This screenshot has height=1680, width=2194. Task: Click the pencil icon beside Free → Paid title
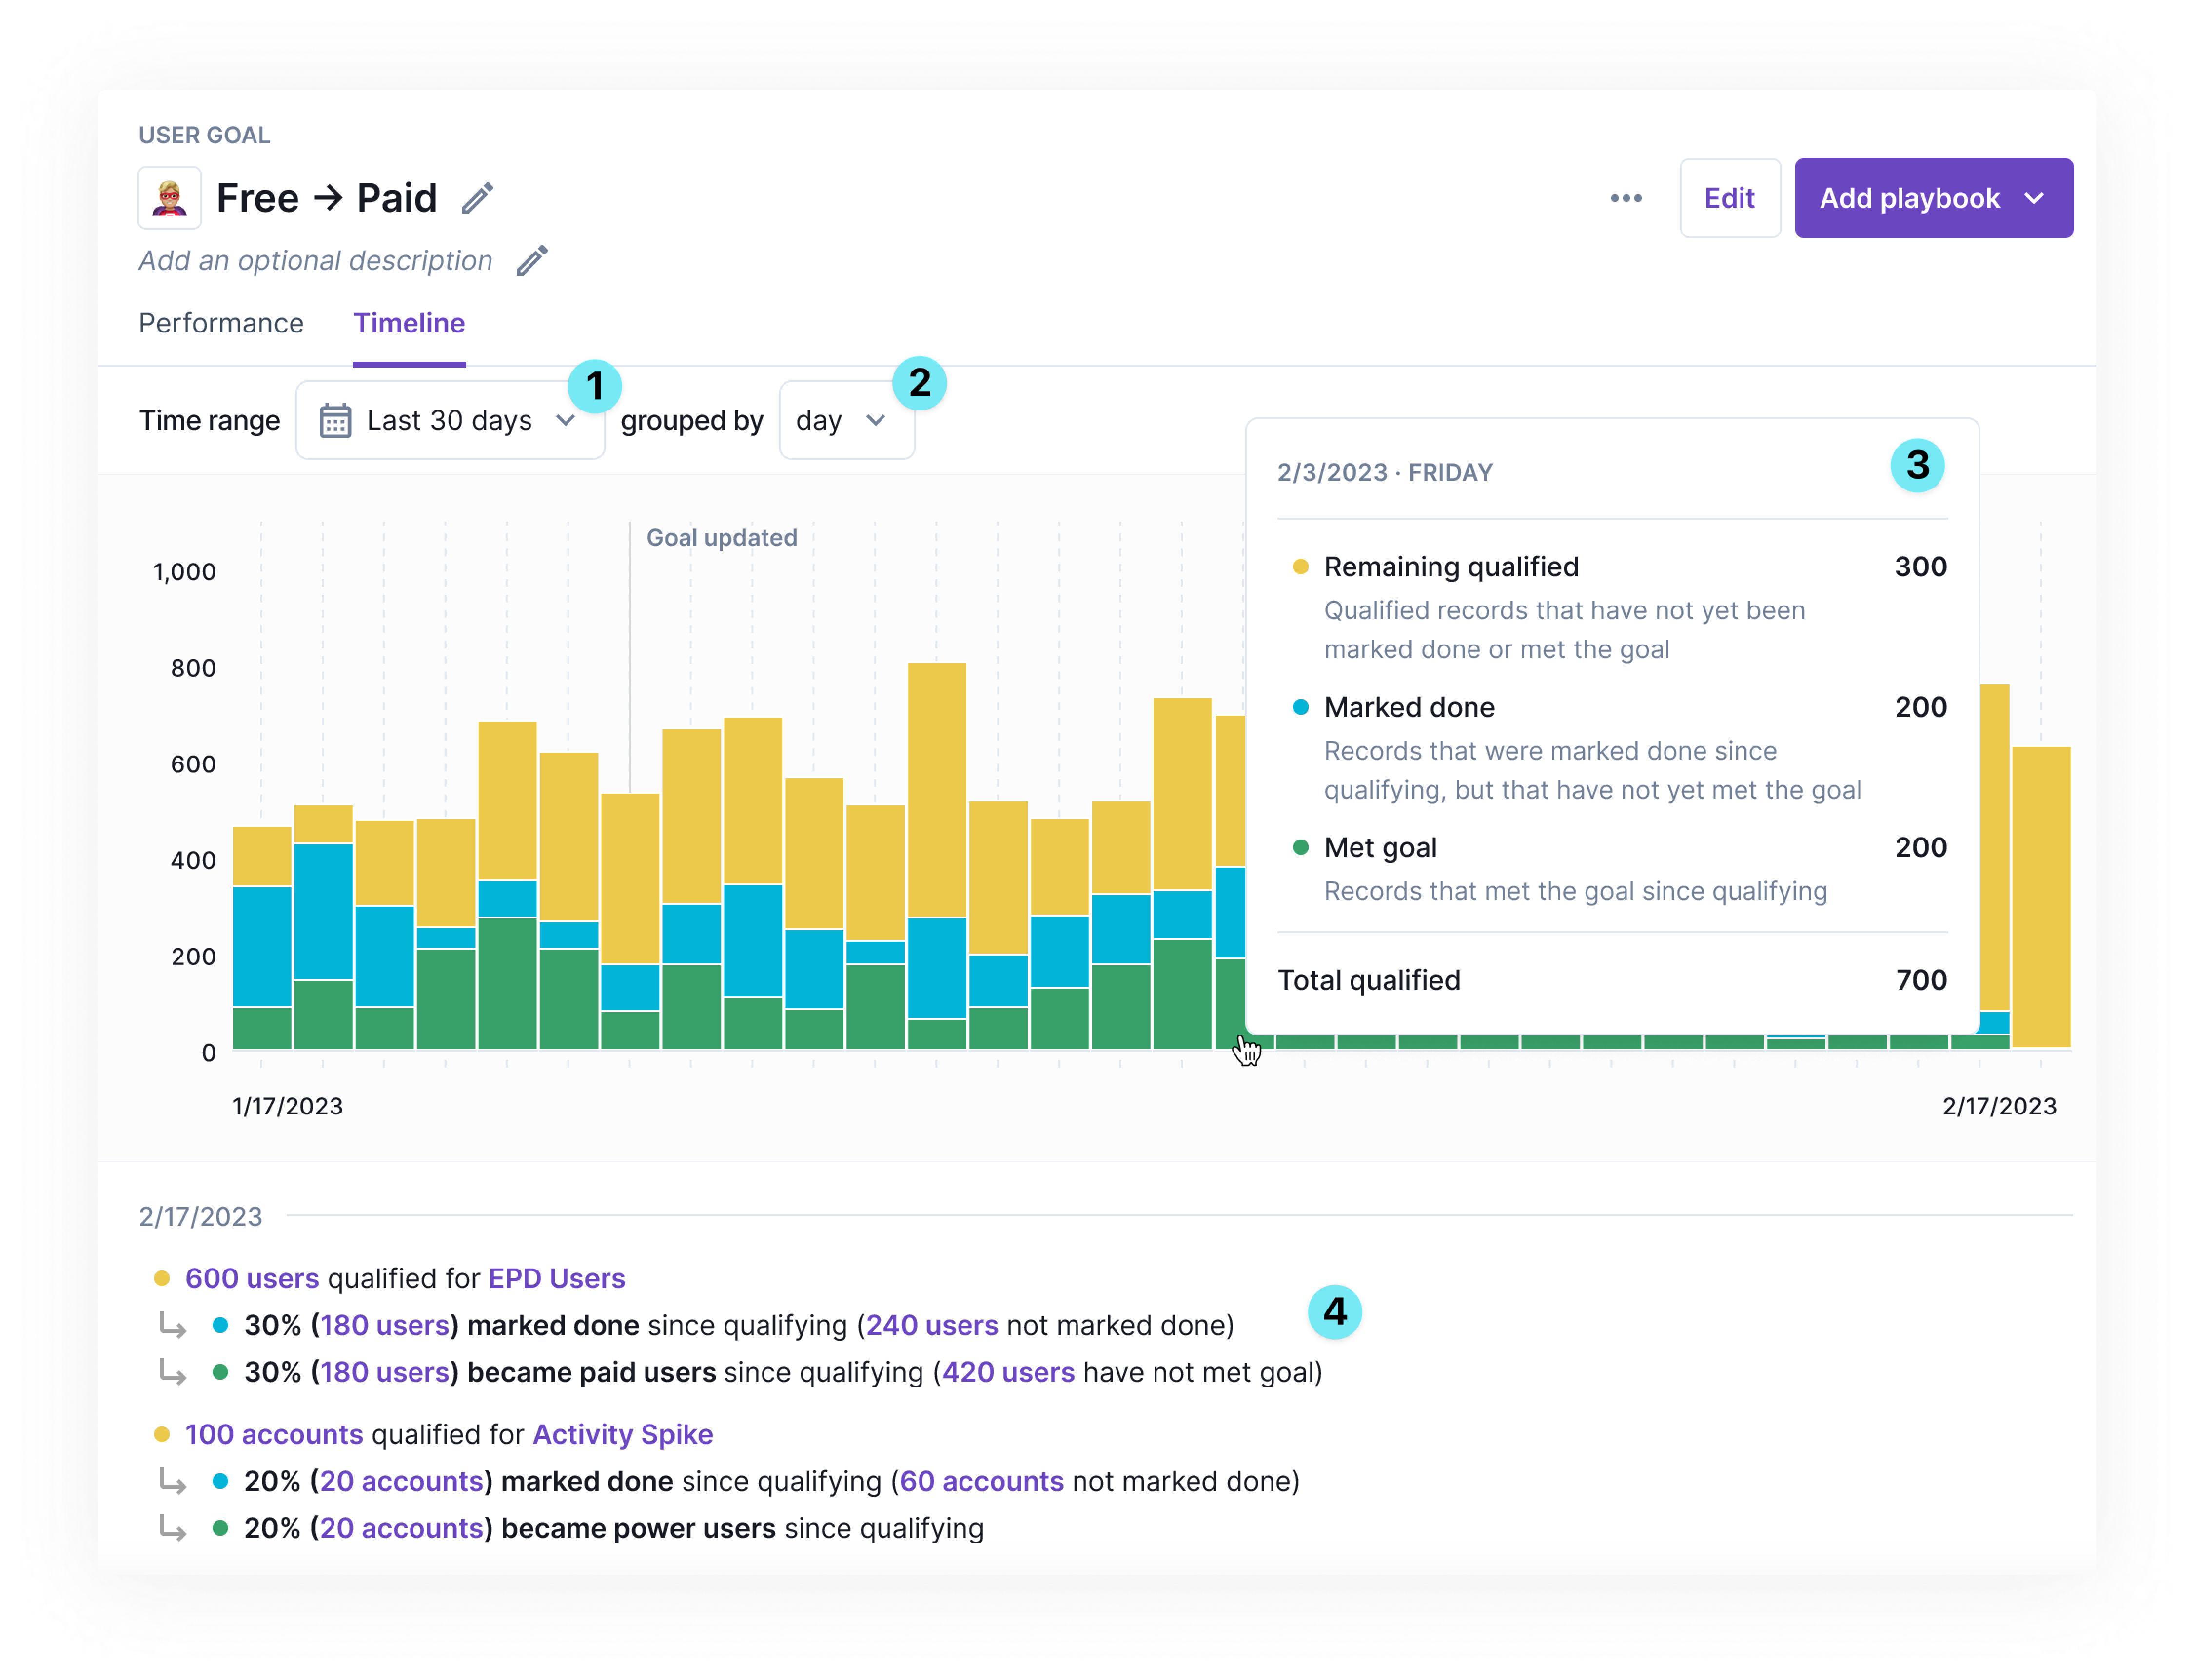(x=478, y=198)
